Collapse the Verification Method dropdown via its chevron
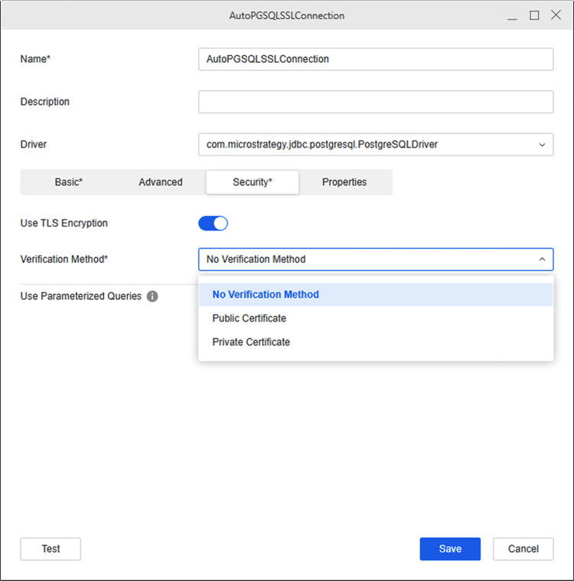Viewport: 574px width, 581px height. pyautogui.click(x=542, y=259)
